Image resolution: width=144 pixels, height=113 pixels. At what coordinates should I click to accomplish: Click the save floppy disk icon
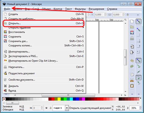coord(132,33)
